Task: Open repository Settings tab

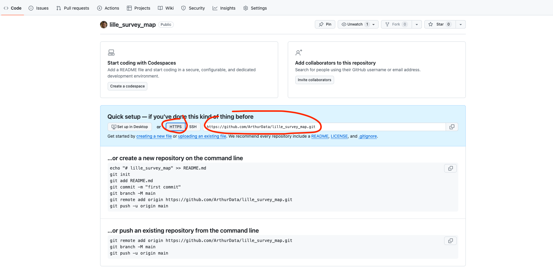Action: pos(255,8)
